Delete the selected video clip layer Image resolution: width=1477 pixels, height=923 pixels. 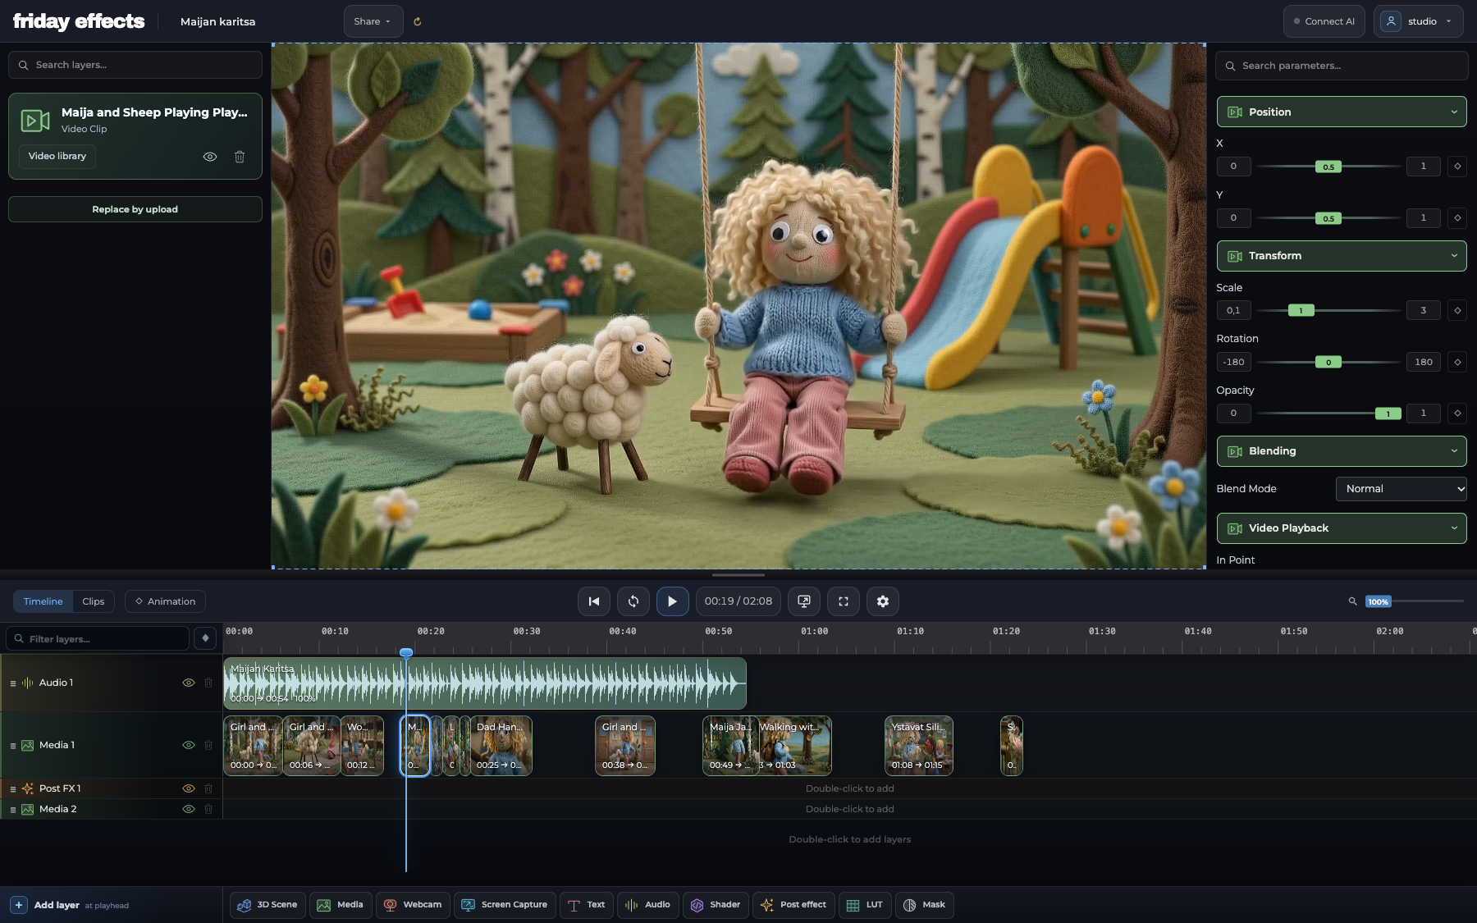tap(240, 157)
